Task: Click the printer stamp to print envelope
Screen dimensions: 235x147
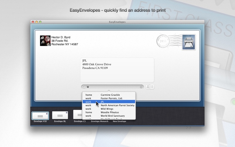Action: coord(189,42)
